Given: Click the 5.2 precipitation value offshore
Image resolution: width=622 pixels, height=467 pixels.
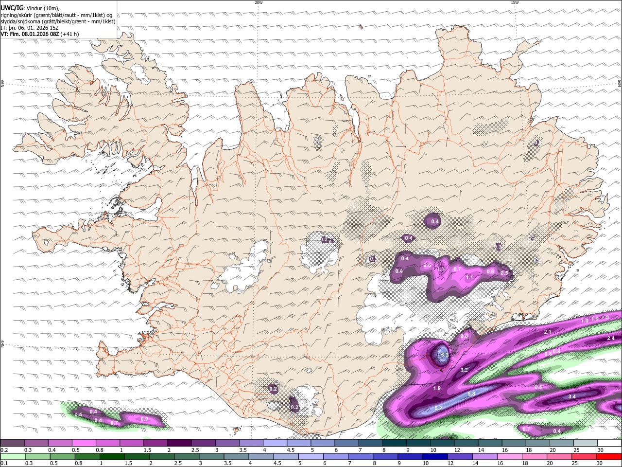Looking at the screenshot, I should click(x=438, y=408).
